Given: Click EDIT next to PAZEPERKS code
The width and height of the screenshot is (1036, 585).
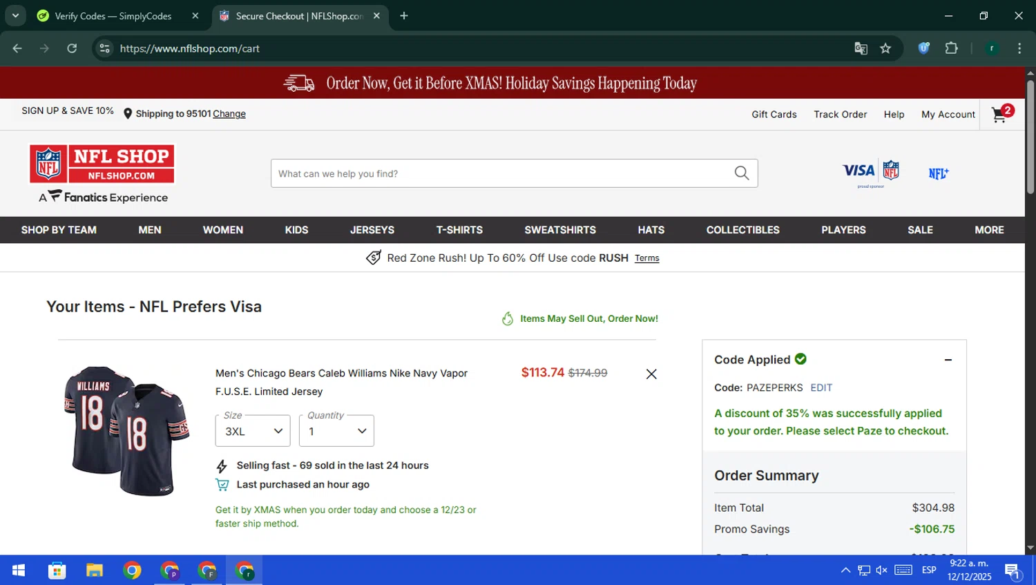Looking at the screenshot, I should tap(821, 388).
